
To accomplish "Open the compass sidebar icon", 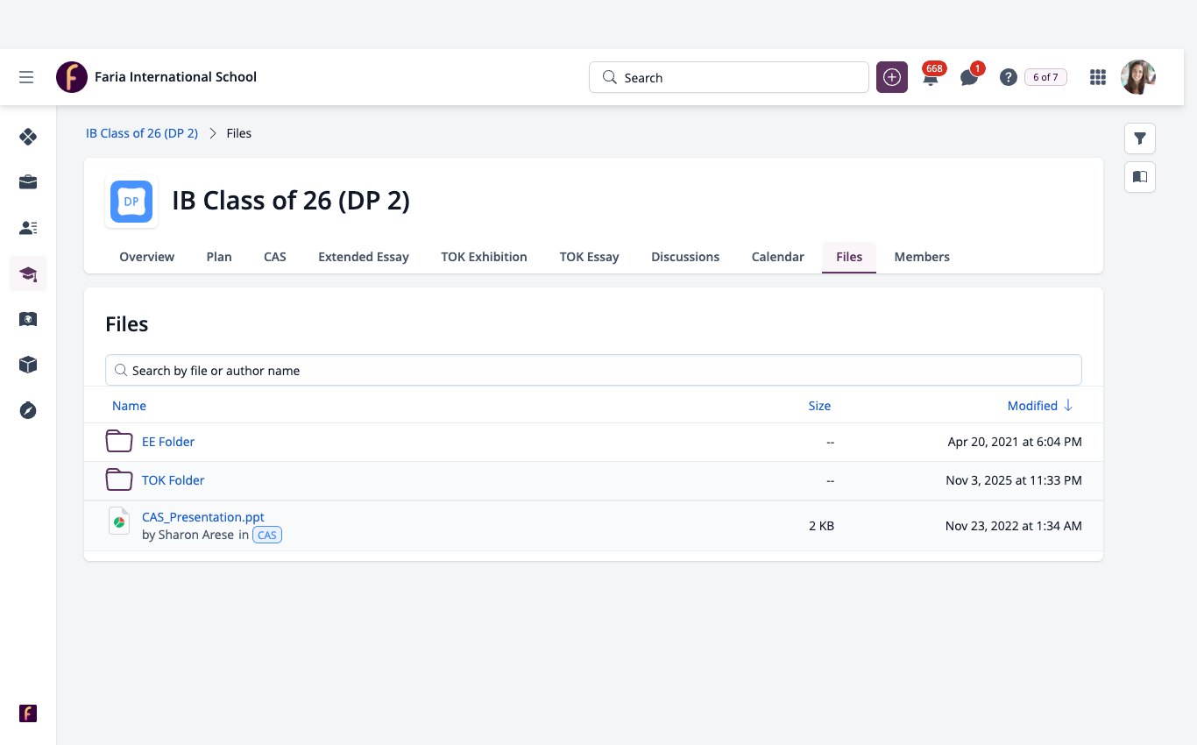I will tap(28, 410).
